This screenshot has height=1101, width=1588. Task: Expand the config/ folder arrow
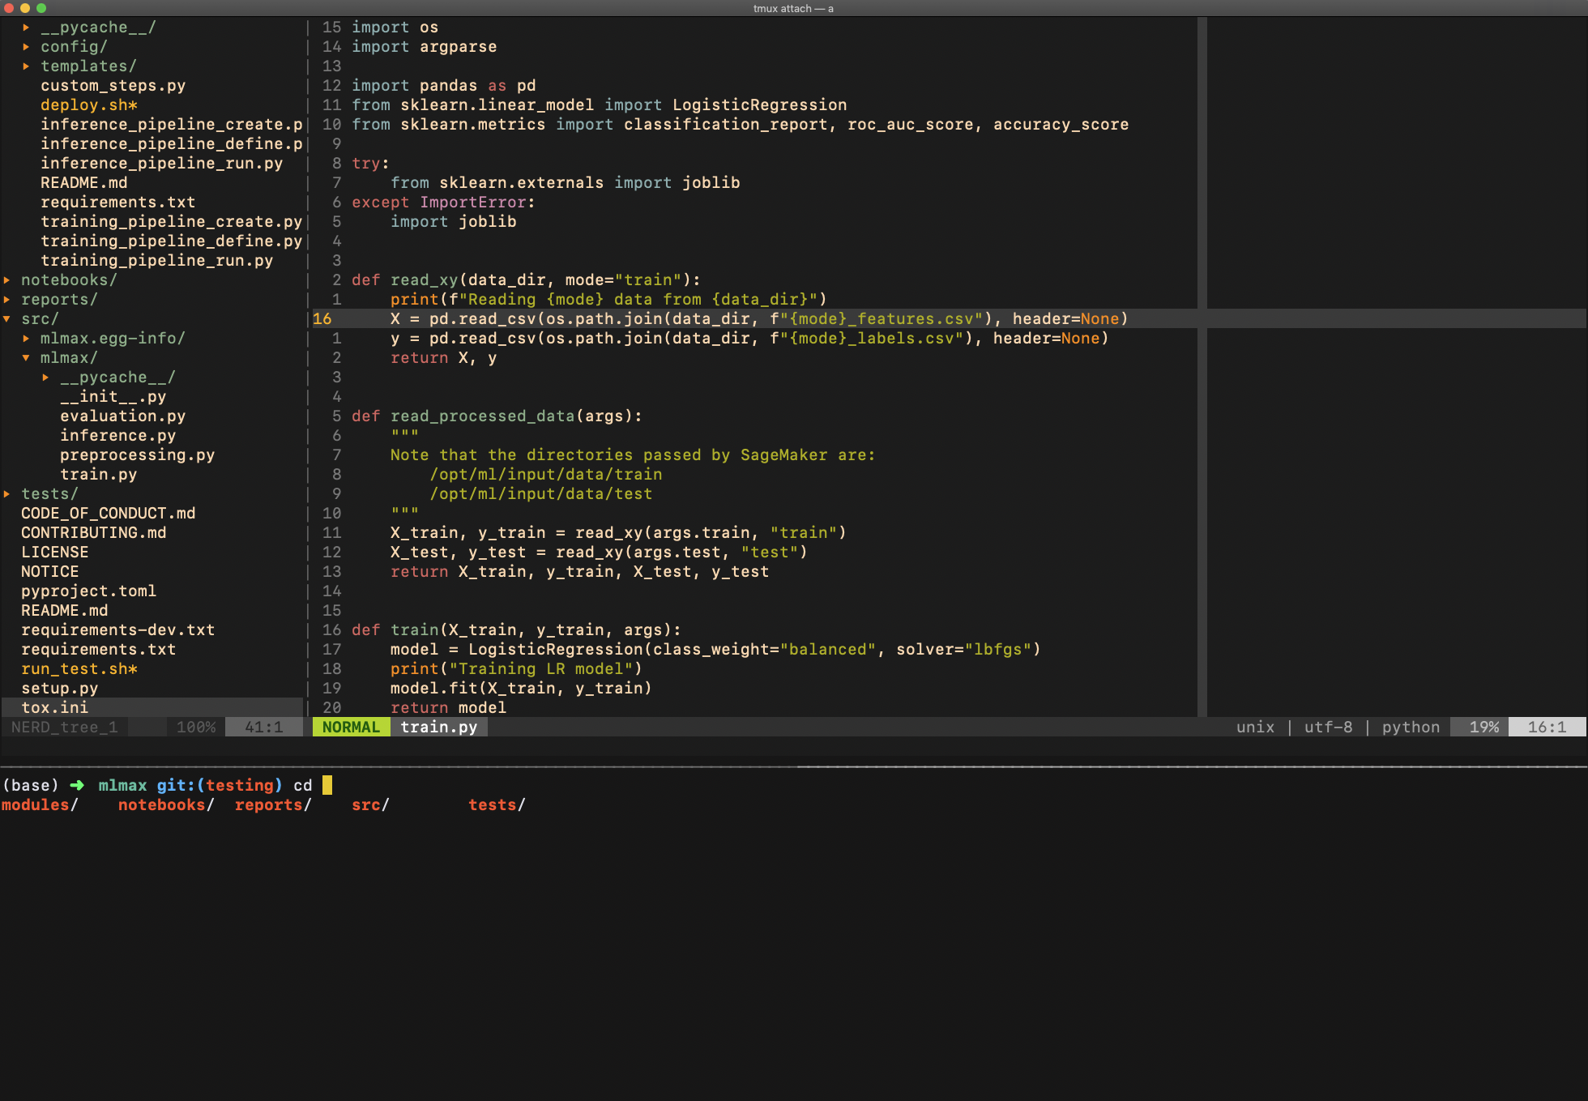pyautogui.click(x=26, y=47)
